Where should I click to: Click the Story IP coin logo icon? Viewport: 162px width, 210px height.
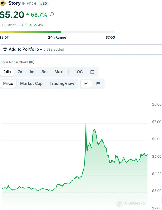click(3, 3)
